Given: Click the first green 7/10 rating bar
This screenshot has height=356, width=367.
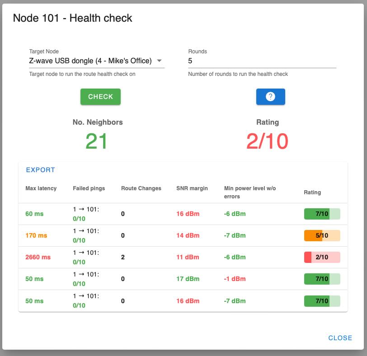Looking at the screenshot, I should 322,214.
